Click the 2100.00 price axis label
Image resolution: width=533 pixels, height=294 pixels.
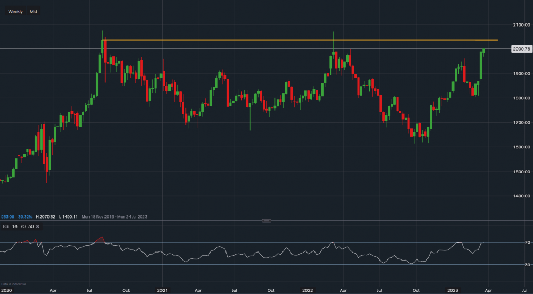(521, 24)
